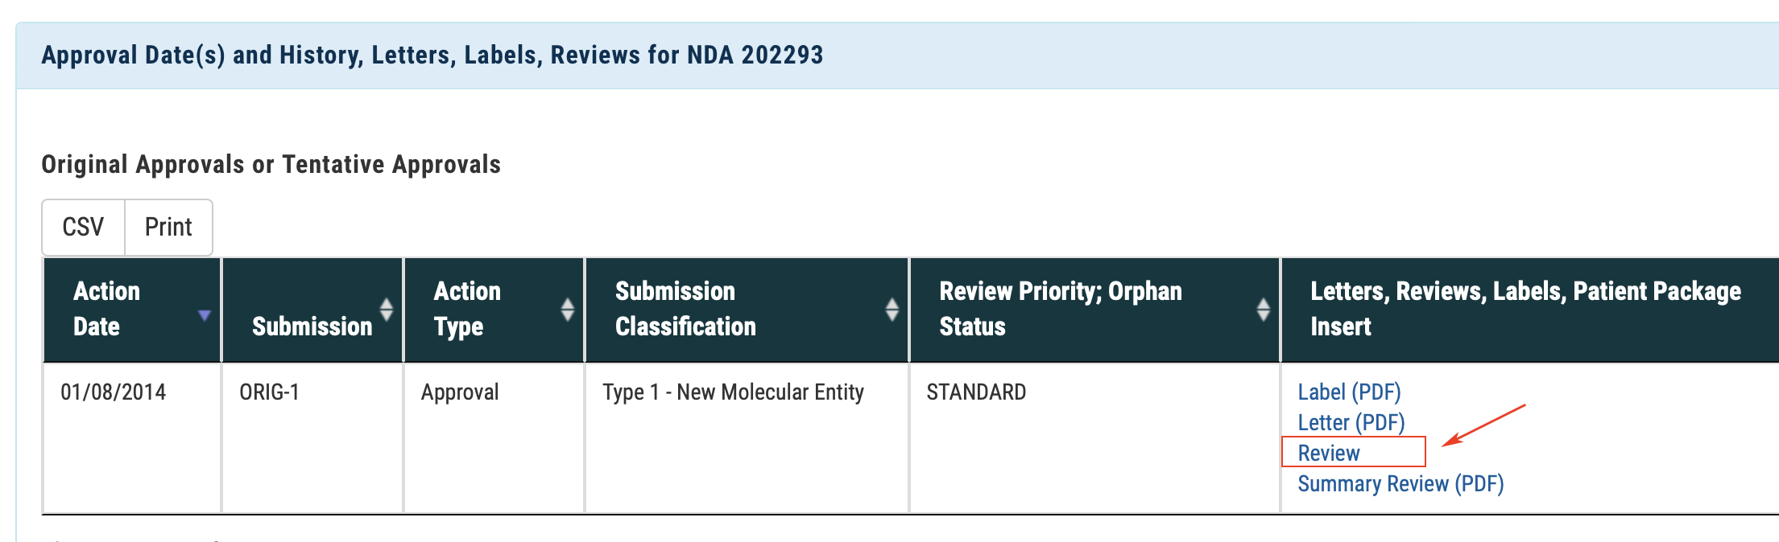The height and width of the screenshot is (542, 1779).
Task: Open the Summary Review (PDF) link
Action: click(1400, 484)
